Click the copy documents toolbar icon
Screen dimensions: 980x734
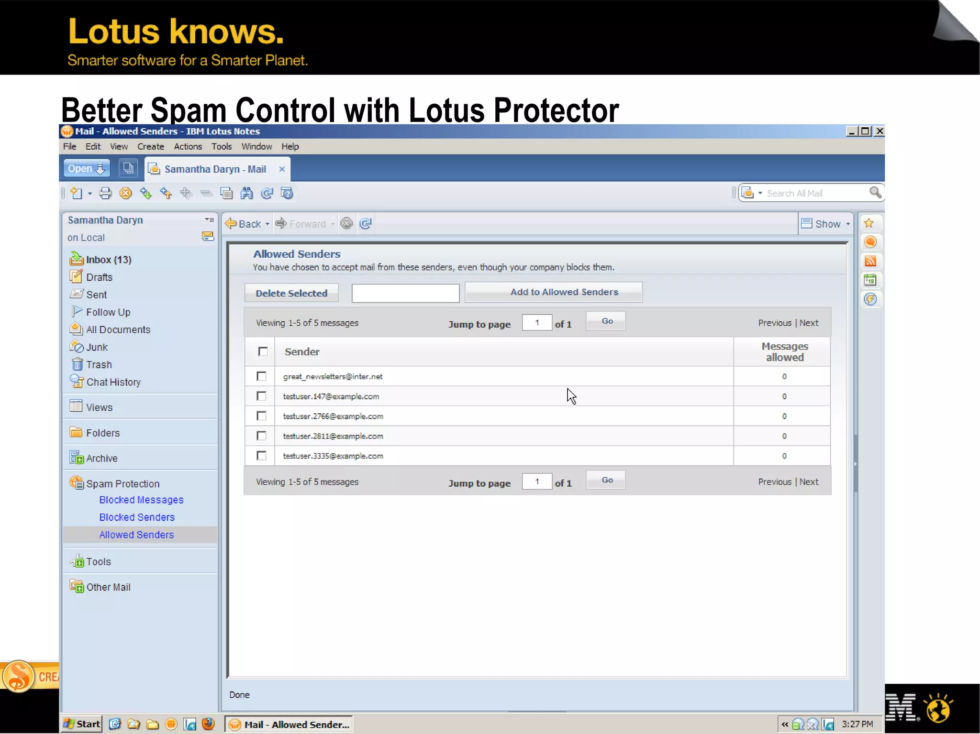point(226,193)
